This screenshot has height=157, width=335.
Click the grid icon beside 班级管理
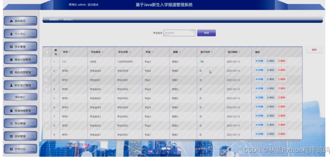click(x=11, y=136)
